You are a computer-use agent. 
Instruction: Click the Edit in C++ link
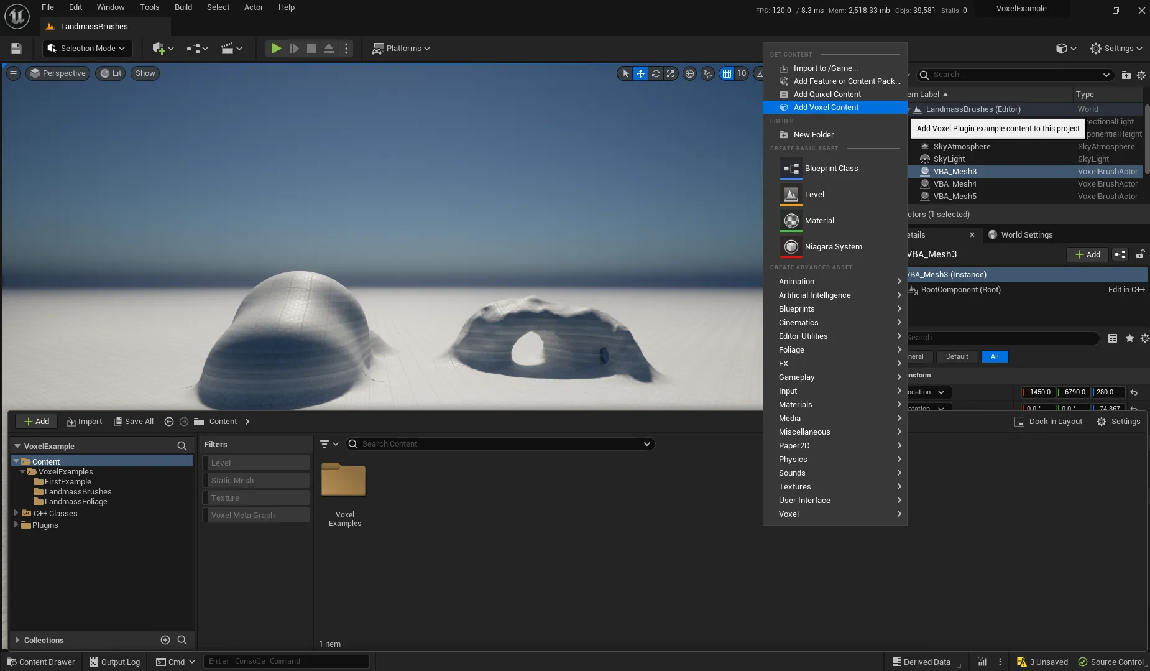[1126, 290]
